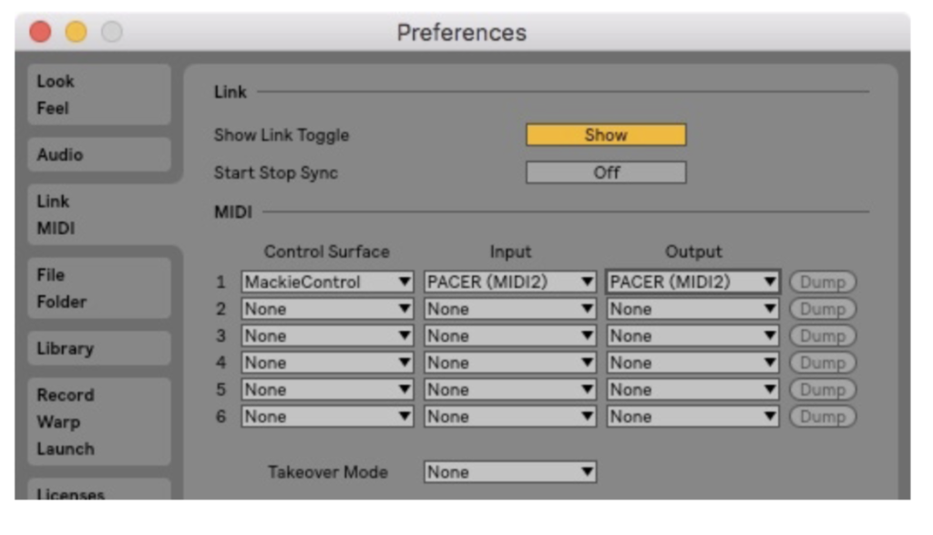Open row 1 PACER (MIDI2) Input dropdown

(x=510, y=283)
